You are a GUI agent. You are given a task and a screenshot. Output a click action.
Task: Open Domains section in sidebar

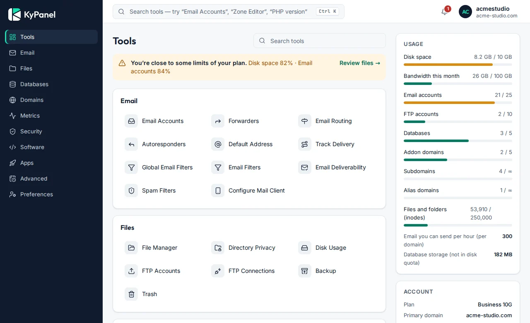point(51,100)
